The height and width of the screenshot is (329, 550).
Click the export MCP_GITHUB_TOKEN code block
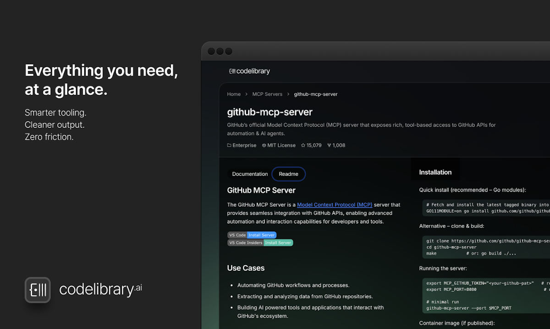tap(486, 296)
